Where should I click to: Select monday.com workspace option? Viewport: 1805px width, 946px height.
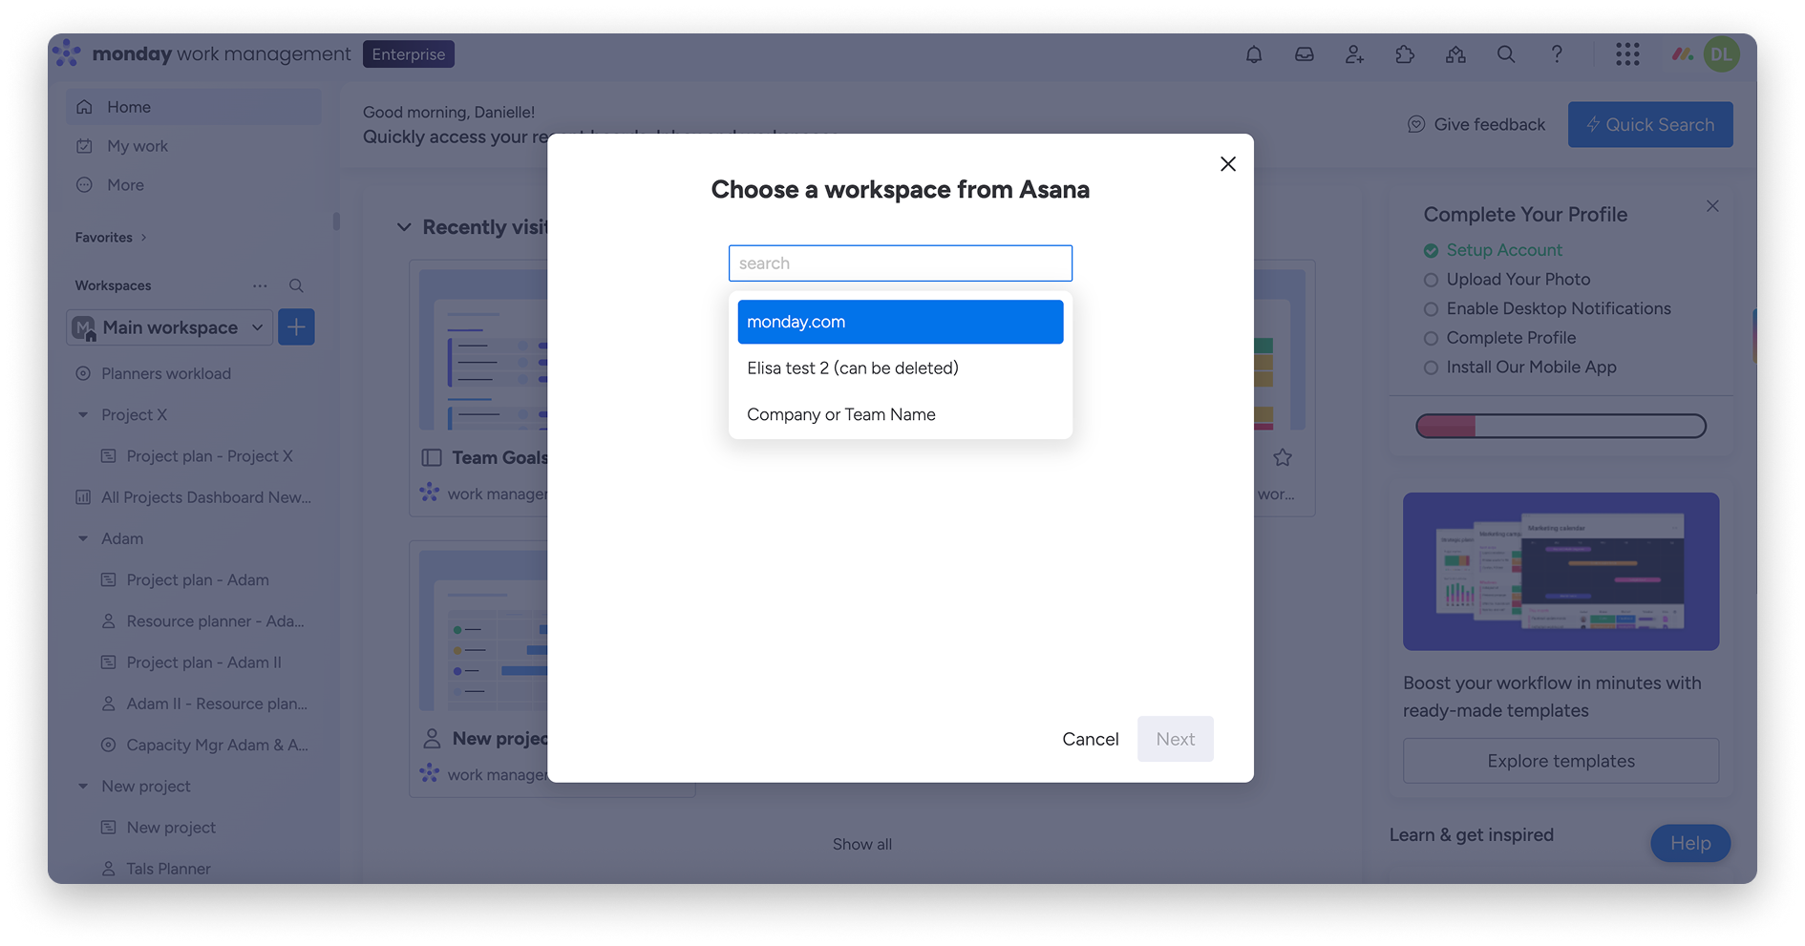(901, 322)
